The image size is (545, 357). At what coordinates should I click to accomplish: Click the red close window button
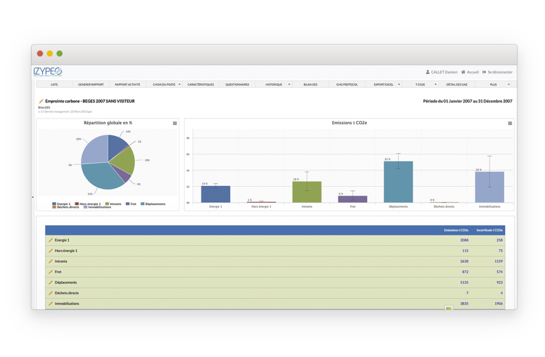coord(40,54)
